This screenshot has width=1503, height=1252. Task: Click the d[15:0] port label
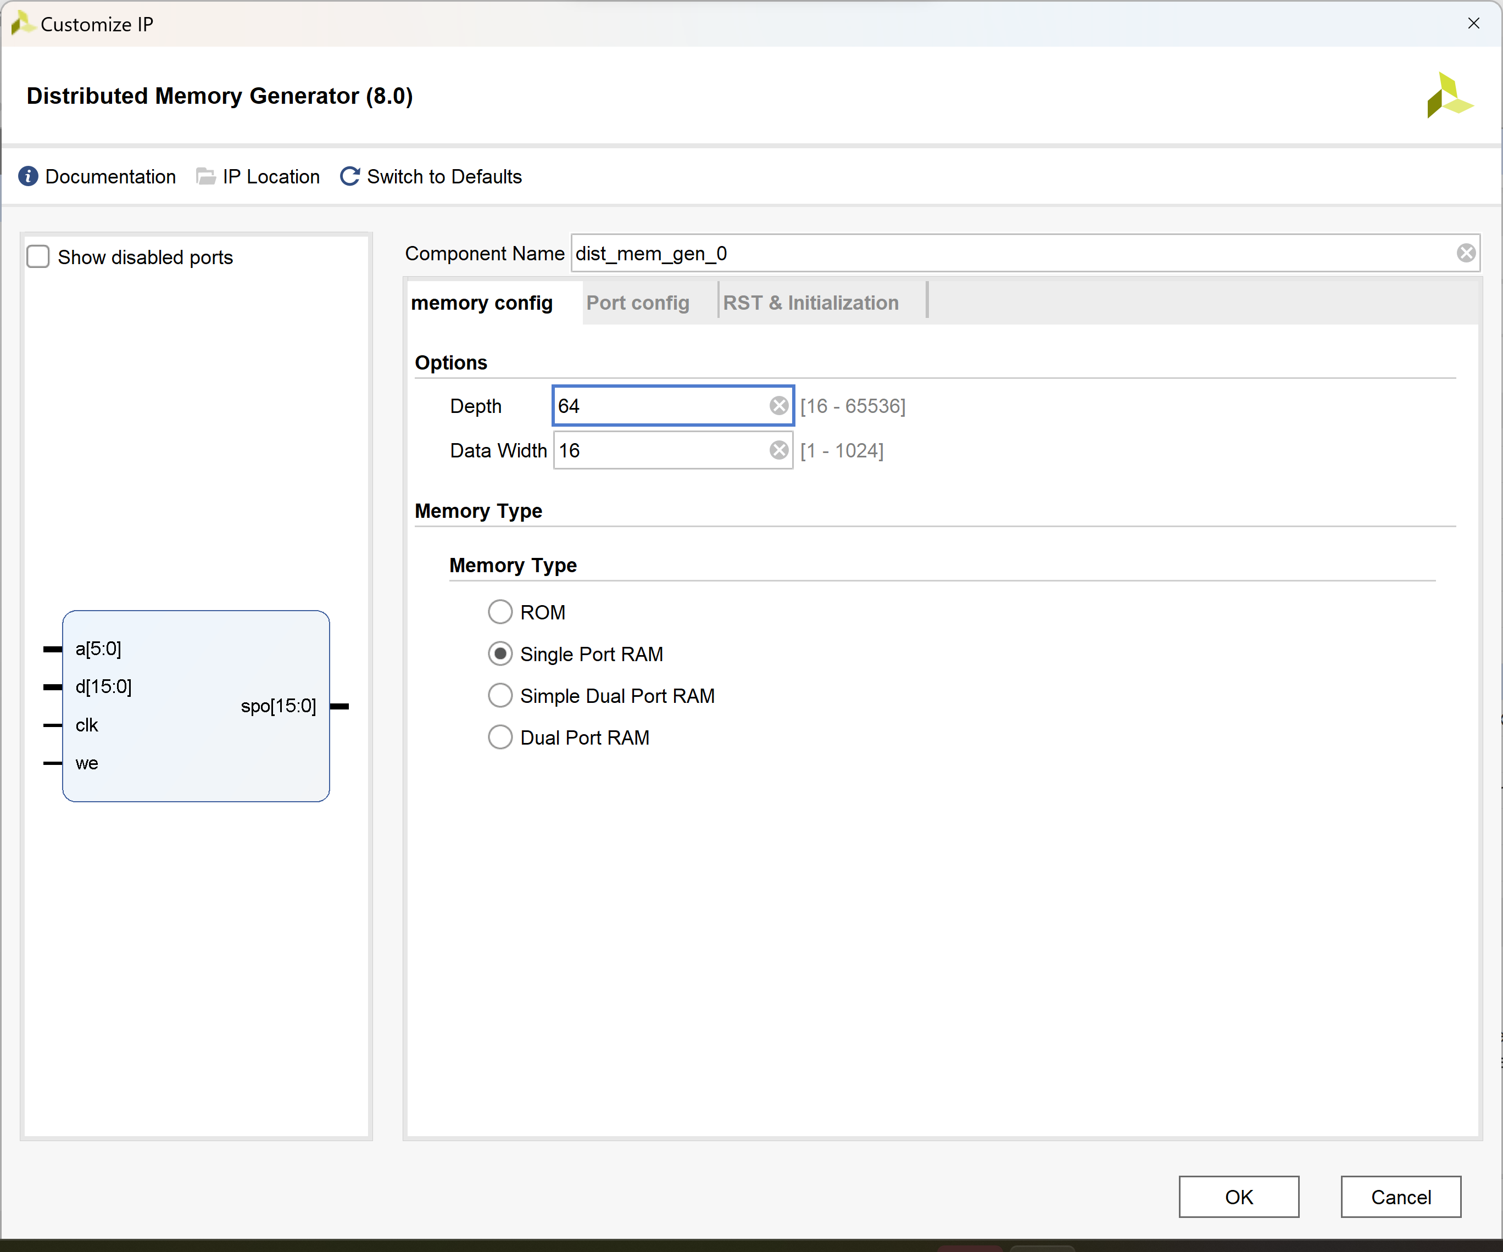click(x=104, y=687)
